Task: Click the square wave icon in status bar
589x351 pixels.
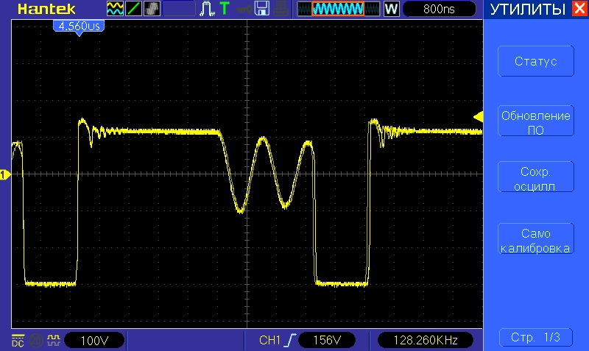Action: pos(52,340)
